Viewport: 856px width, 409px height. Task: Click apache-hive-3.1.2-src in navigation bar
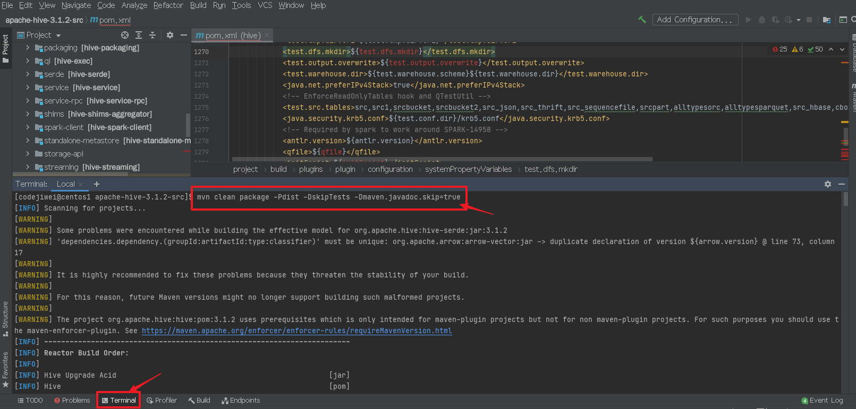click(x=44, y=20)
